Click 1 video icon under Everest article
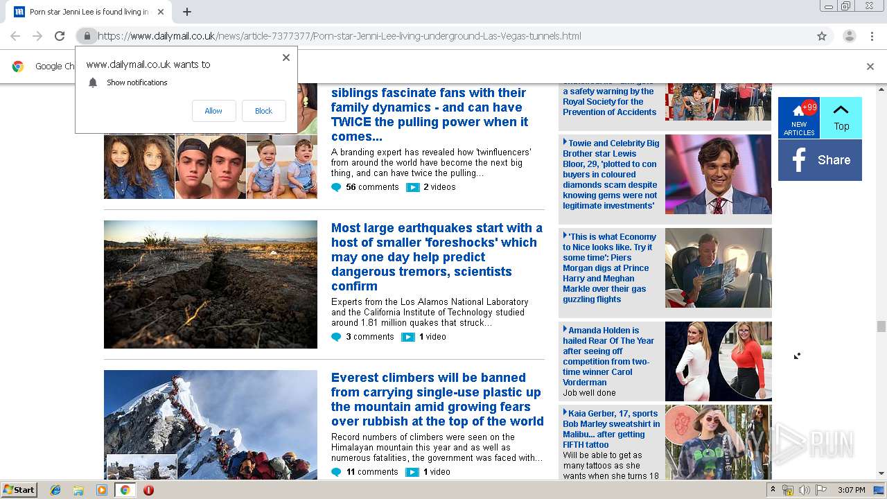 tap(412, 472)
